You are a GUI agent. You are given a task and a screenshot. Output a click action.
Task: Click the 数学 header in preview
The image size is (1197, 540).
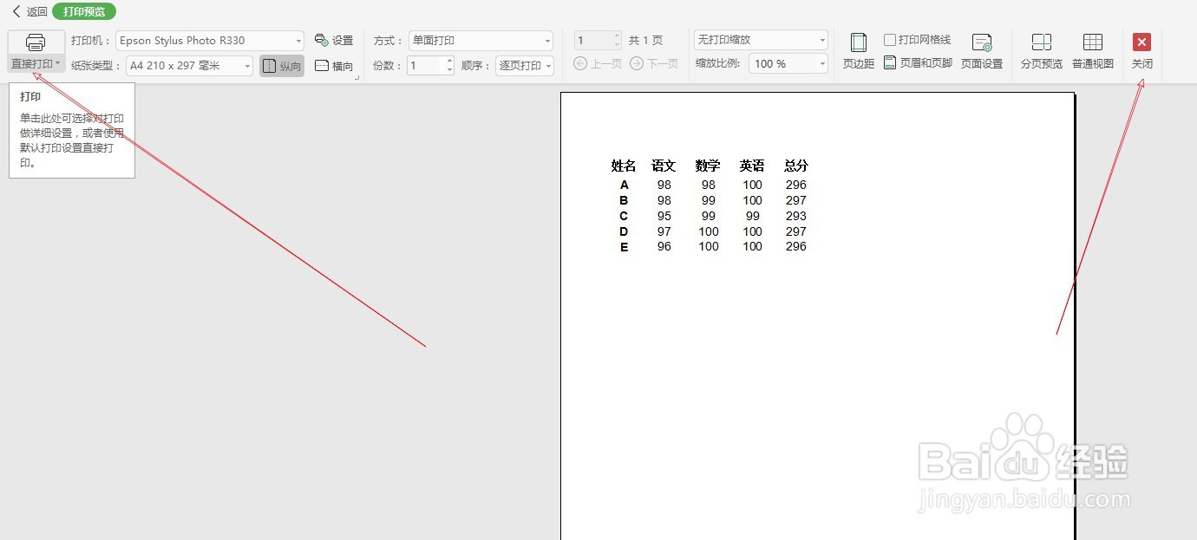click(708, 166)
